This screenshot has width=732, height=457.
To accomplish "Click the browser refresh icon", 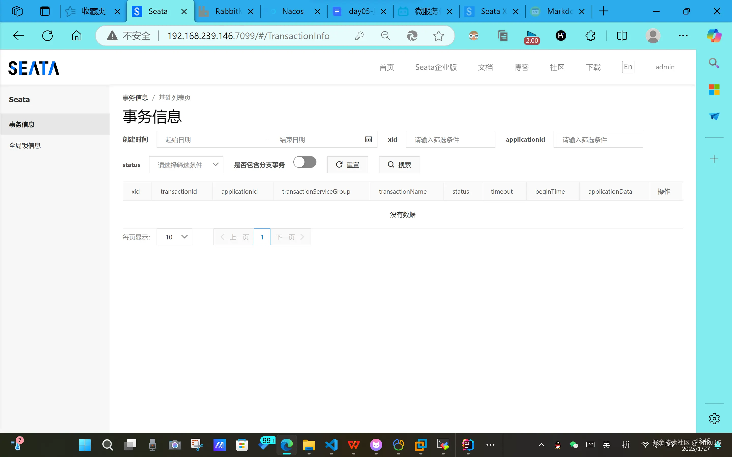I will (x=48, y=36).
